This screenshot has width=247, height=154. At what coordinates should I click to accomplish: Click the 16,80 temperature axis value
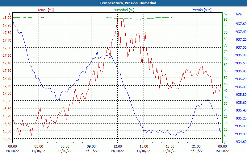click(7, 108)
